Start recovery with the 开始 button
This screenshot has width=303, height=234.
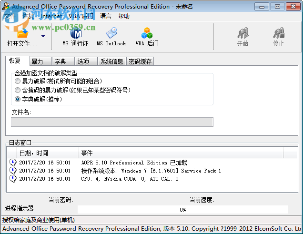[x=242, y=37]
